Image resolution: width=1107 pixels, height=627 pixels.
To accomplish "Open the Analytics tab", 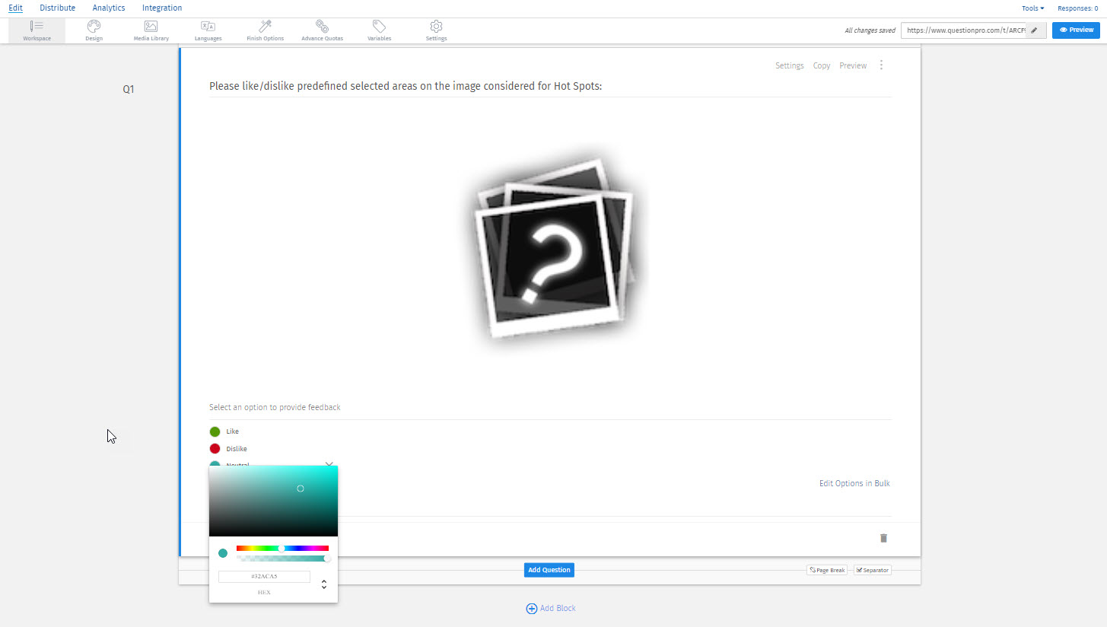I will pos(109,8).
